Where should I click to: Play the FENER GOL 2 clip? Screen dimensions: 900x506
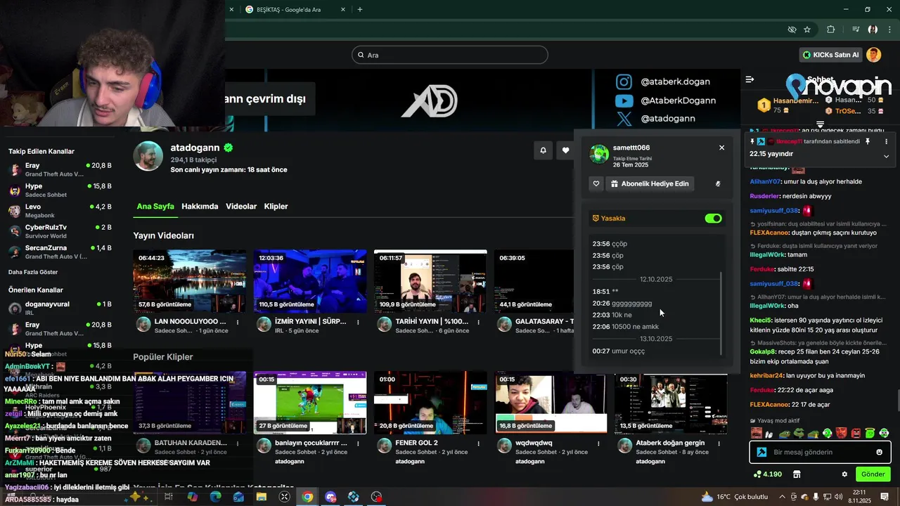coord(430,403)
